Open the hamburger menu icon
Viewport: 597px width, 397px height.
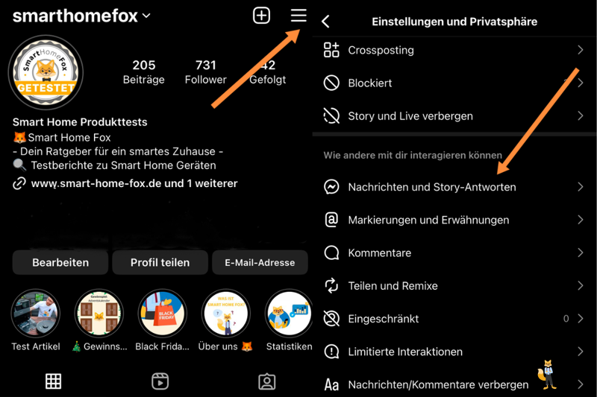coord(298,16)
